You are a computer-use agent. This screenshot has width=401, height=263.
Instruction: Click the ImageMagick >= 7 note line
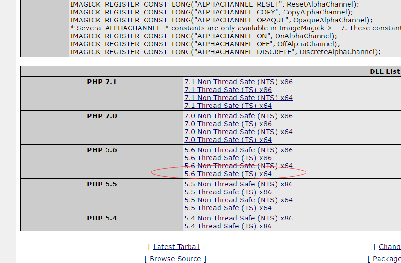pos(235,28)
